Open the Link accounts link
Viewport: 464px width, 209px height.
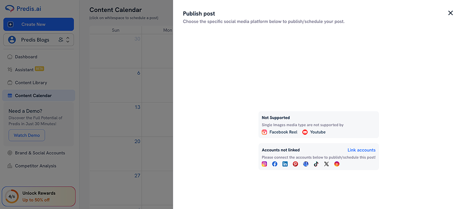361,150
